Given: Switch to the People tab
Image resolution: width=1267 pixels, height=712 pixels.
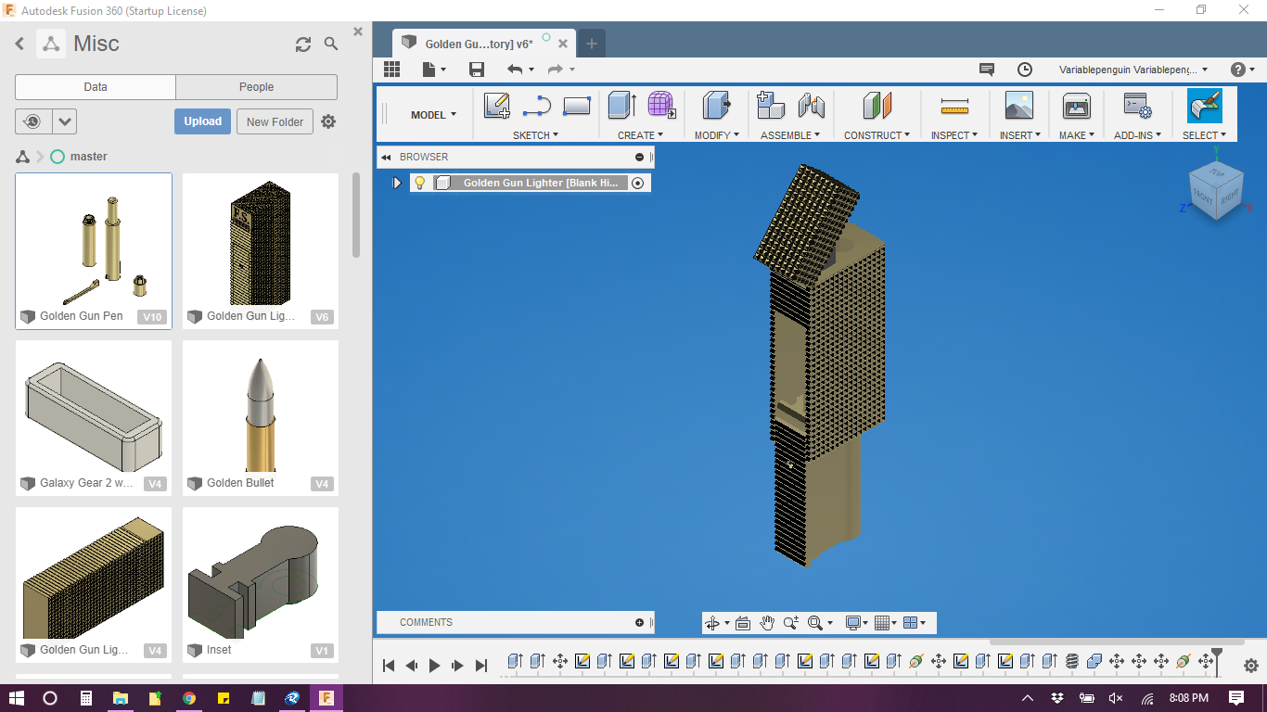Looking at the screenshot, I should point(256,87).
